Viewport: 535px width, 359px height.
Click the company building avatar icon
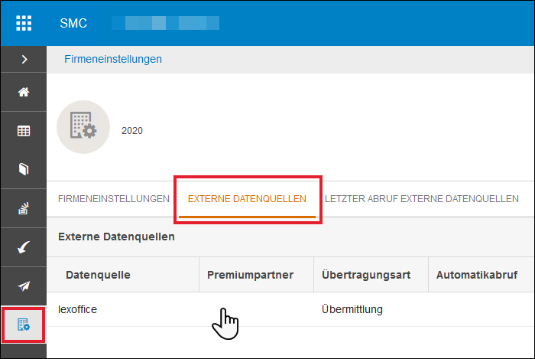point(83,127)
